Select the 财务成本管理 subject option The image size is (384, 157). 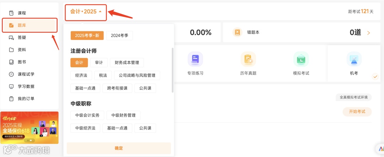pos(127,63)
